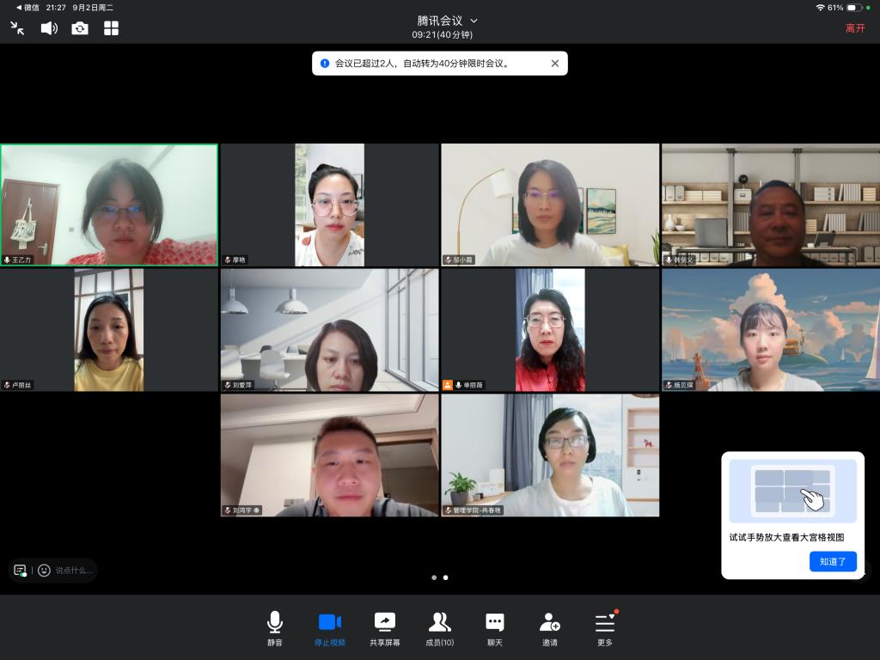Minimize the meeting window with the shrink icon
The image size is (880, 660).
coord(17,28)
